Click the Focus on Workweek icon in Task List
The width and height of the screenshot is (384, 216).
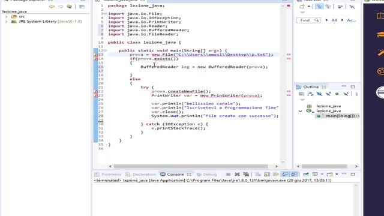tap(340, 7)
